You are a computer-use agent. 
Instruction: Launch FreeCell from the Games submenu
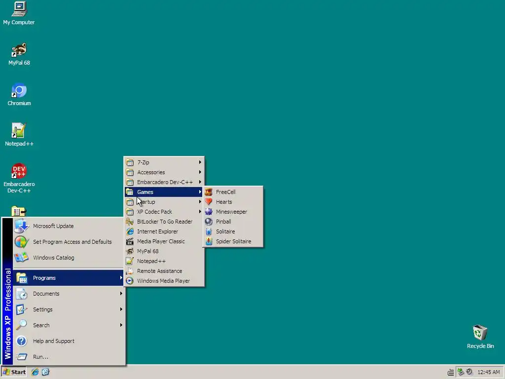pyautogui.click(x=233, y=192)
